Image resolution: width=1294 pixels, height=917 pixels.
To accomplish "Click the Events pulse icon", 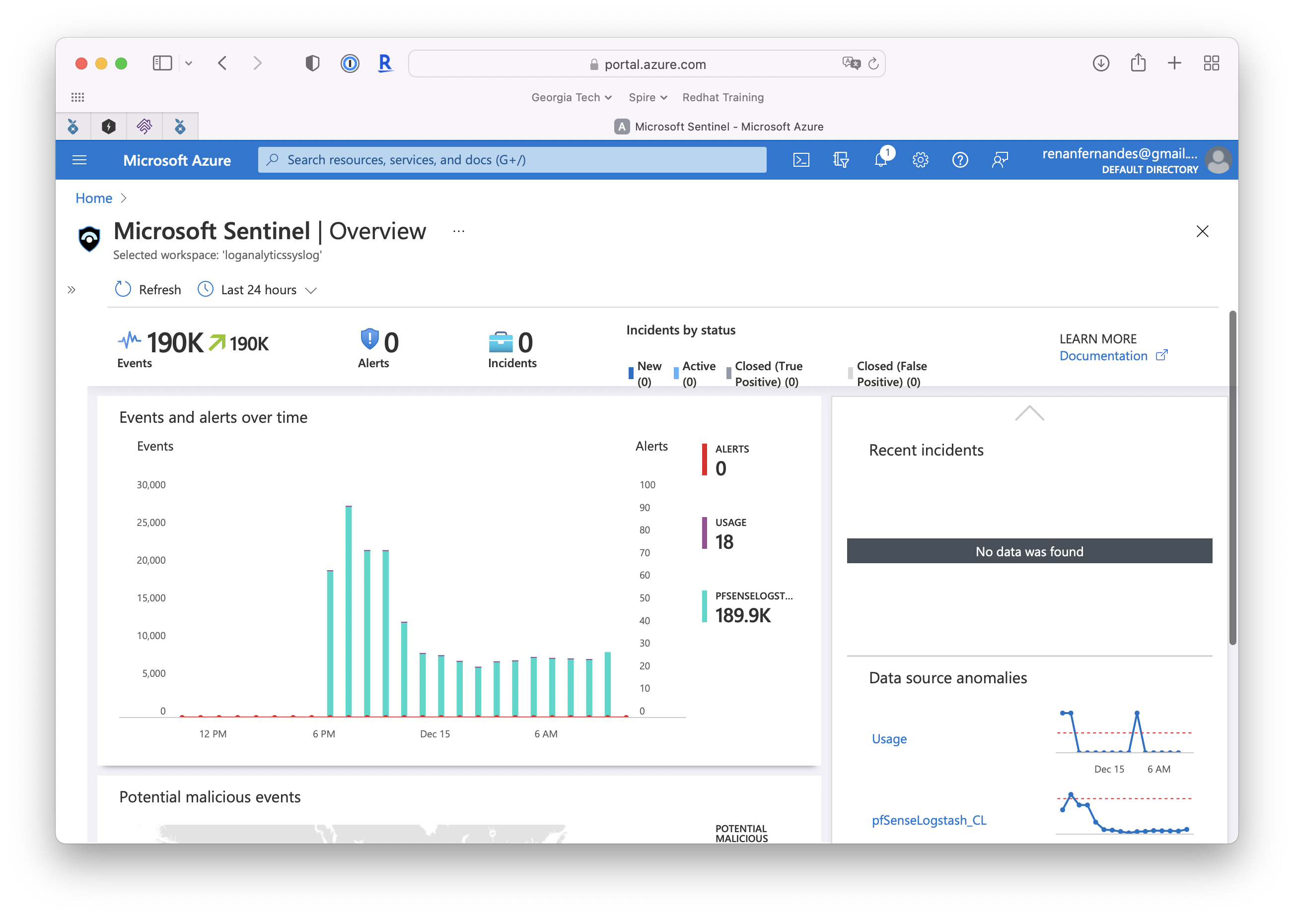I will point(129,340).
